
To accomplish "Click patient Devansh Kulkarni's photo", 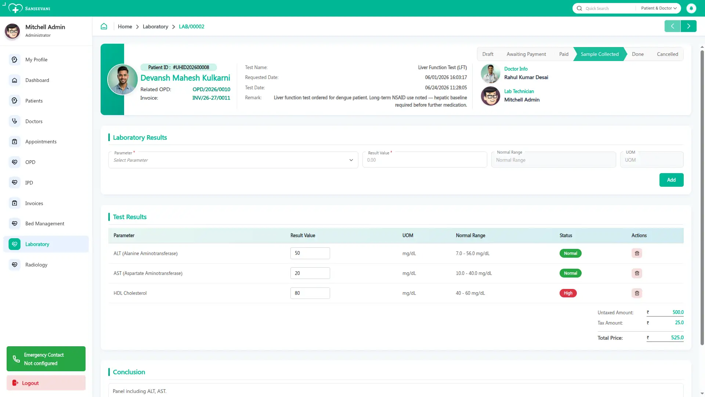I will 123,79.
